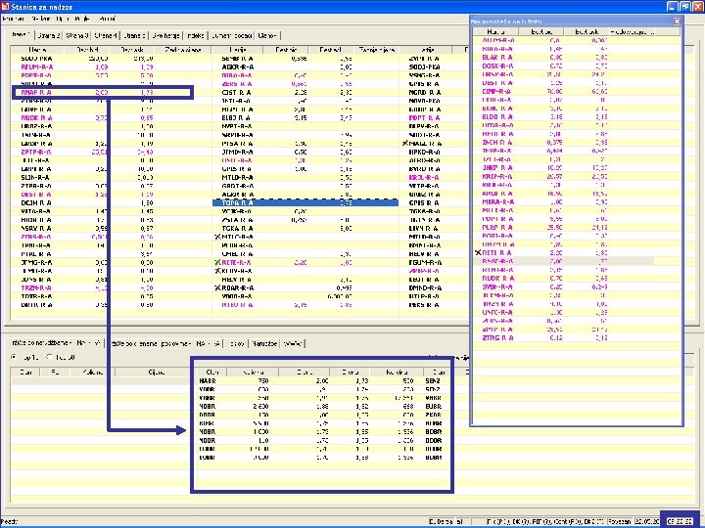Select the HABR row in order depth table
Image resolution: width=705 pixels, height=528 pixels.
[x=322, y=380]
